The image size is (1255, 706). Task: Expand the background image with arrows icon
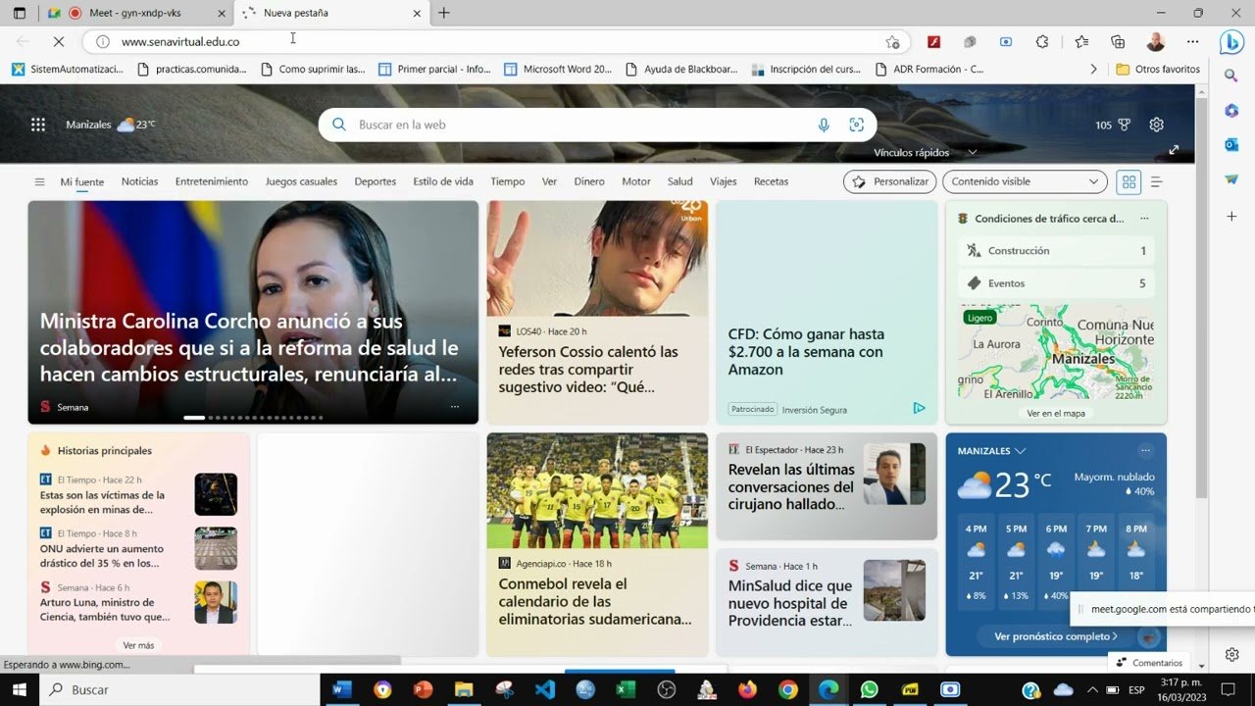pos(1174,150)
